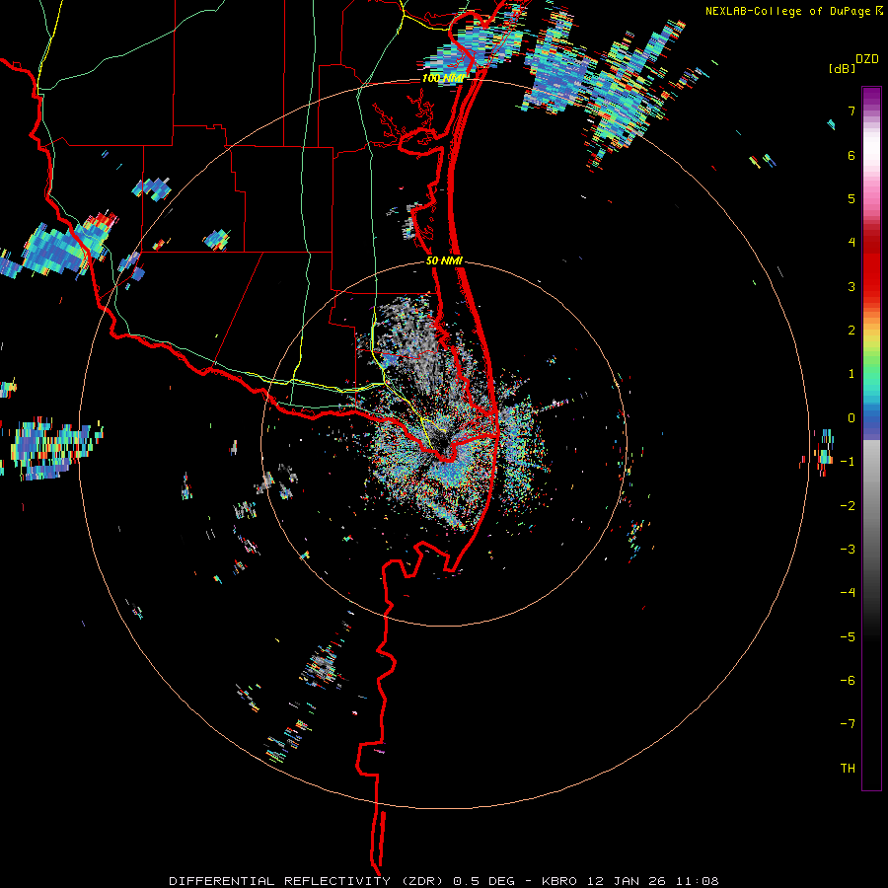Click the positive 5 value on the dB scale
The image size is (888, 888).
tap(851, 198)
